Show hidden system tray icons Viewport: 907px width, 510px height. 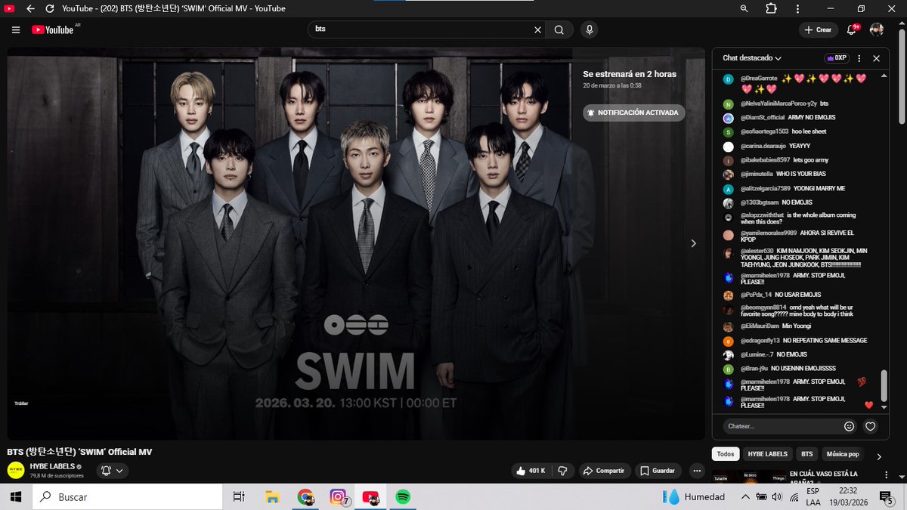[x=745, y=496]
